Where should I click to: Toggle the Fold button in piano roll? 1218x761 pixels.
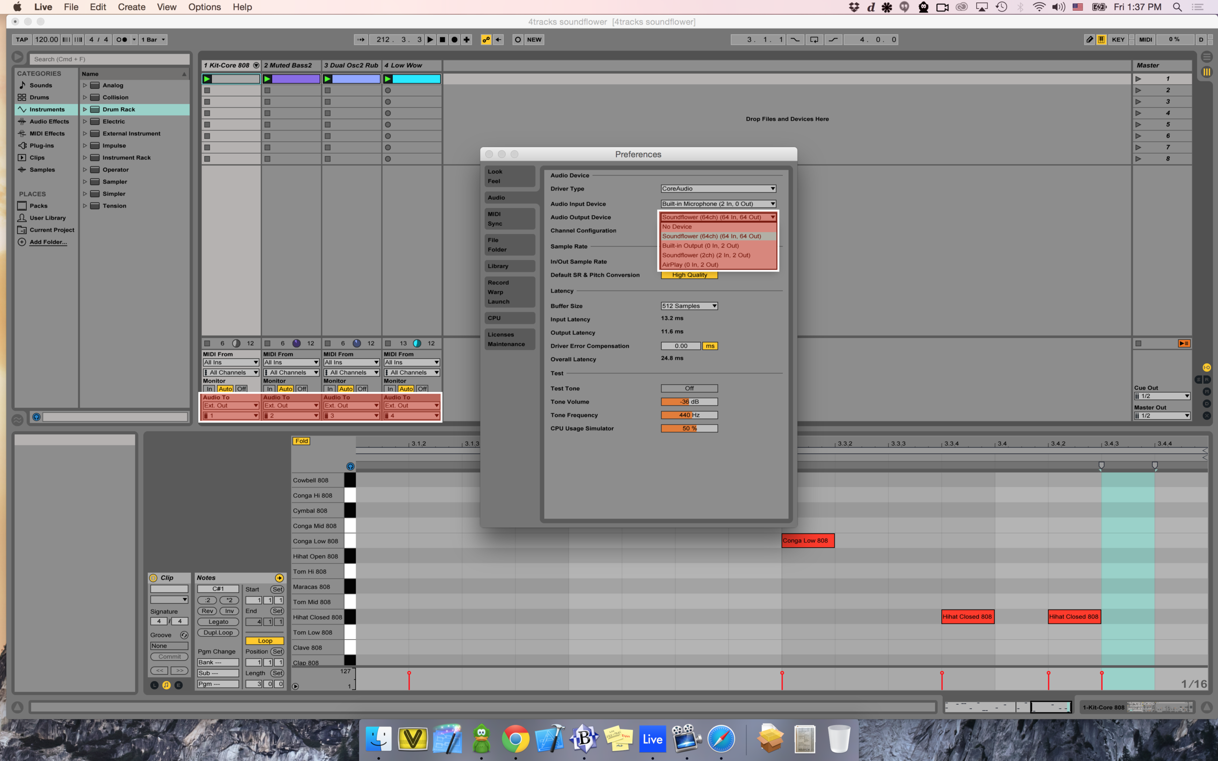click(302, 441)
